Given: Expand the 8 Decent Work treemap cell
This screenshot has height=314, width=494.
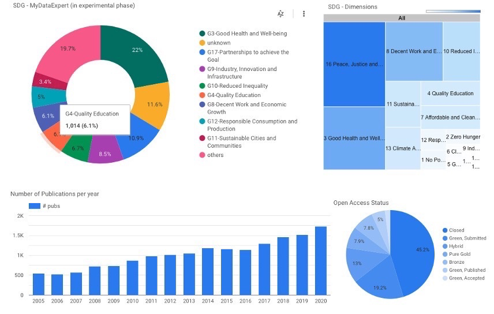Looking at the screenshot, I should [x=414, y=51].
